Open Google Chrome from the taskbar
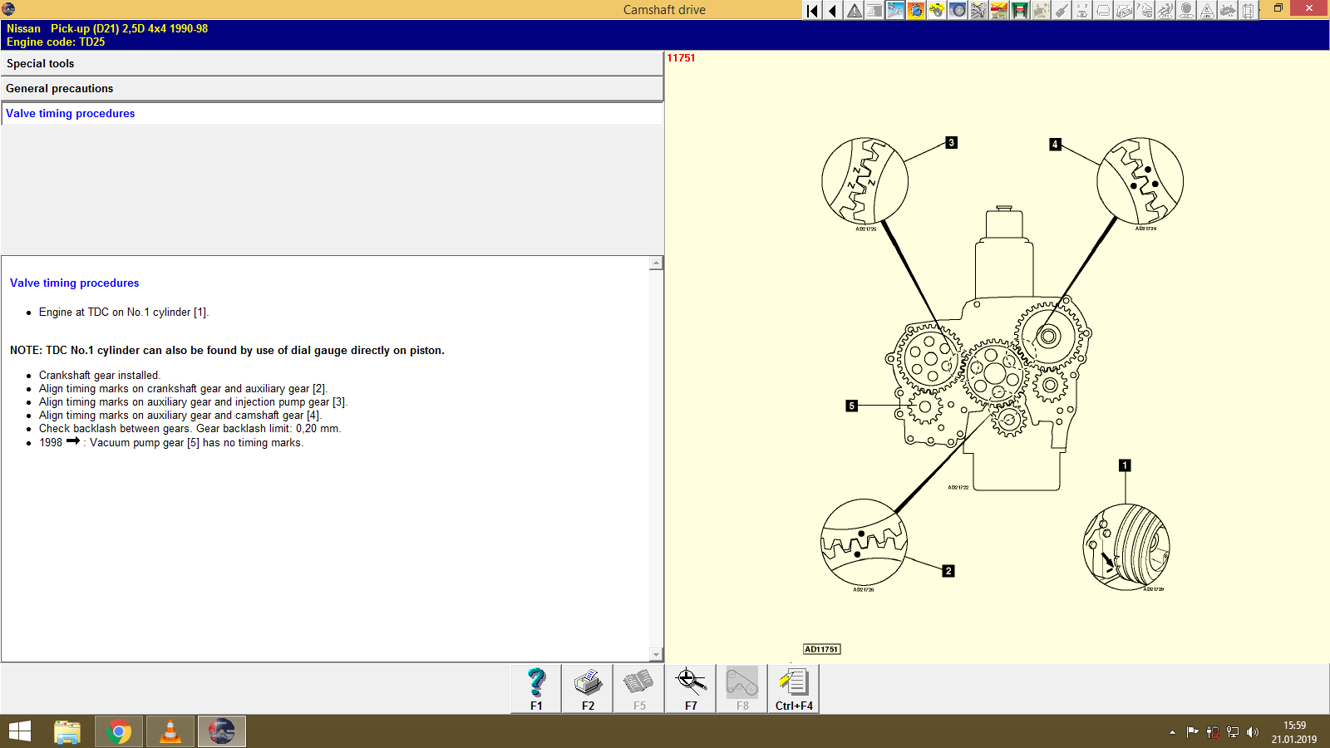The image size is (1330, 748). [118, 731]
